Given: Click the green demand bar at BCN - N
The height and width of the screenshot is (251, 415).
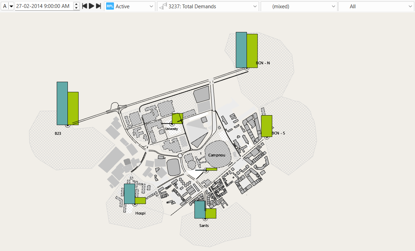Looking at the screenshot, I should [x=252, y=51].
